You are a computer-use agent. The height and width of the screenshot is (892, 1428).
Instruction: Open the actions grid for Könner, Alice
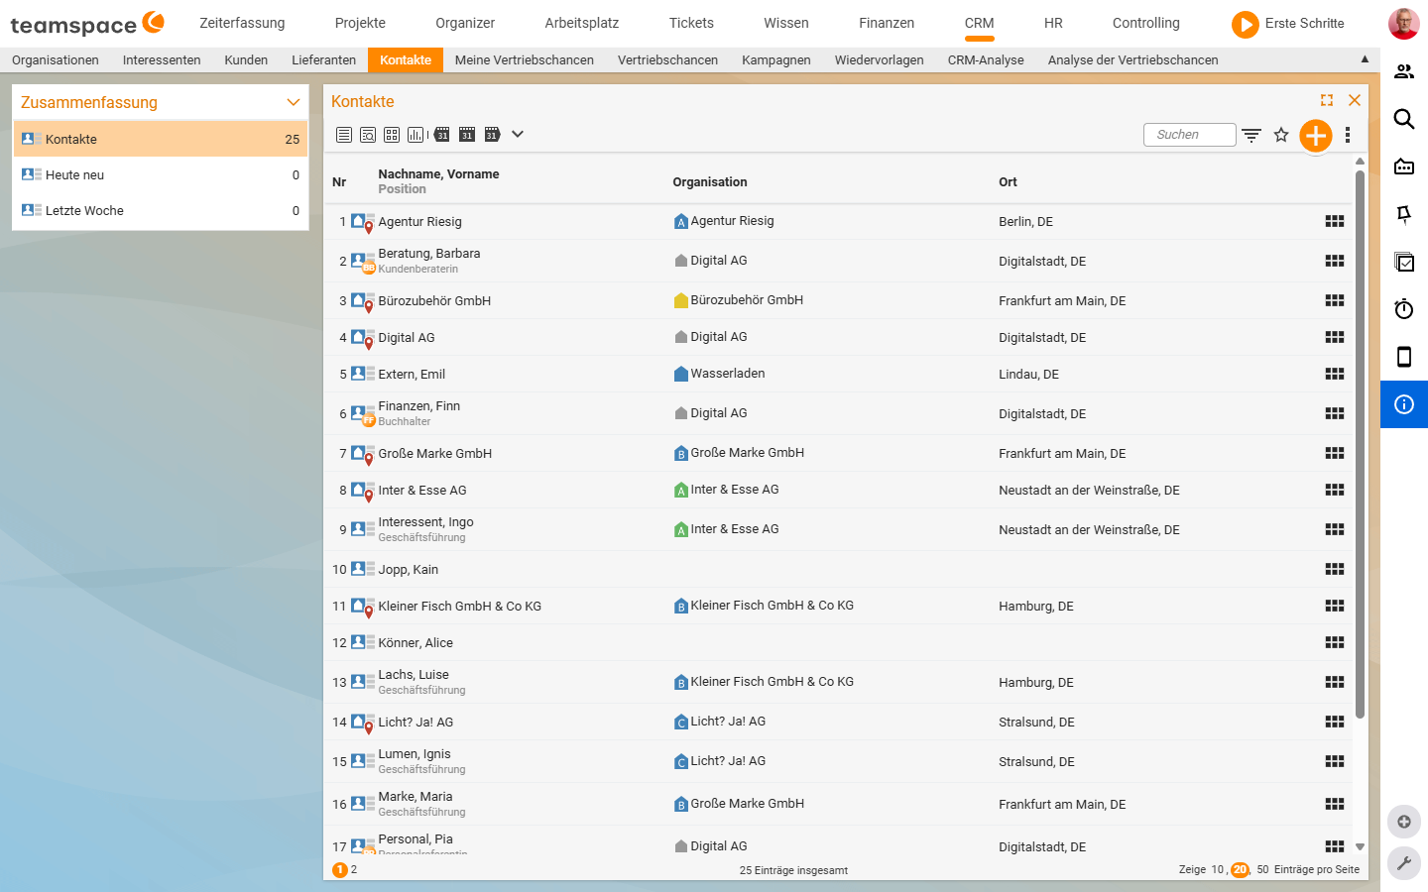(x=1335, y=642)
